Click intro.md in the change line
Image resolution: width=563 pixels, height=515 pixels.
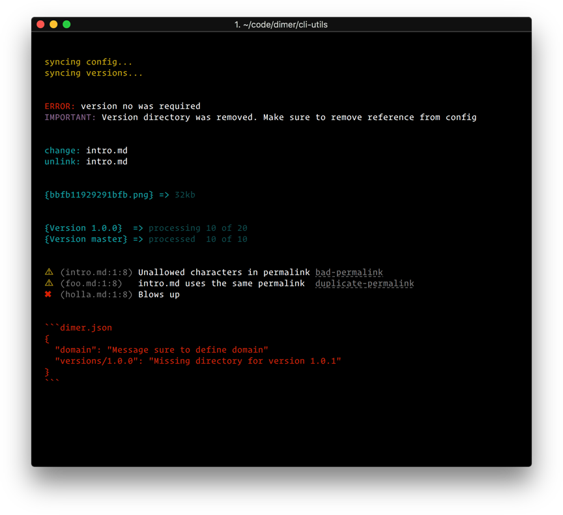[107, 151]
